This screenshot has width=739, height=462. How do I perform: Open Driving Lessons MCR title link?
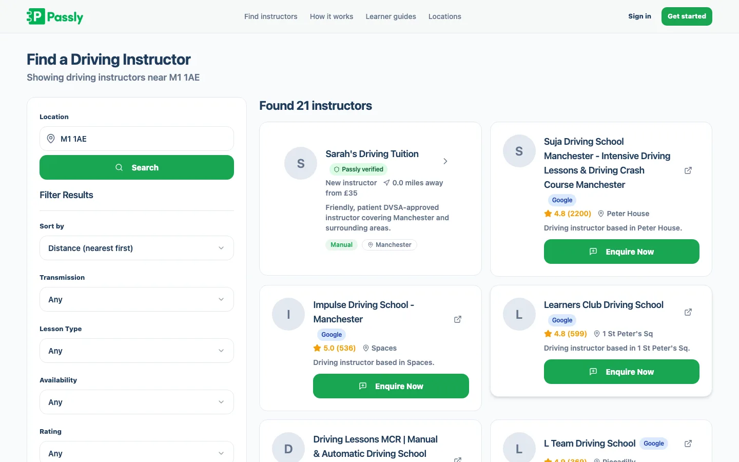pyautogui.click(x=376, y=447)
